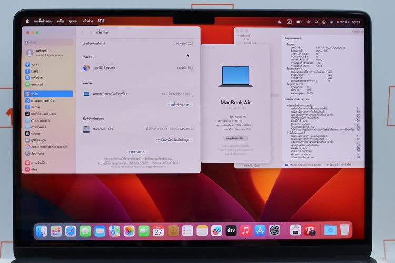This screenshot has width=395, height=263.
Task: Select ATA in System Information's sidebar
Action: pyautogui.click(x=246, y=39)
